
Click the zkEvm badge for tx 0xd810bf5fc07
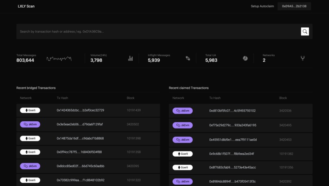click(x=182, y=111)
